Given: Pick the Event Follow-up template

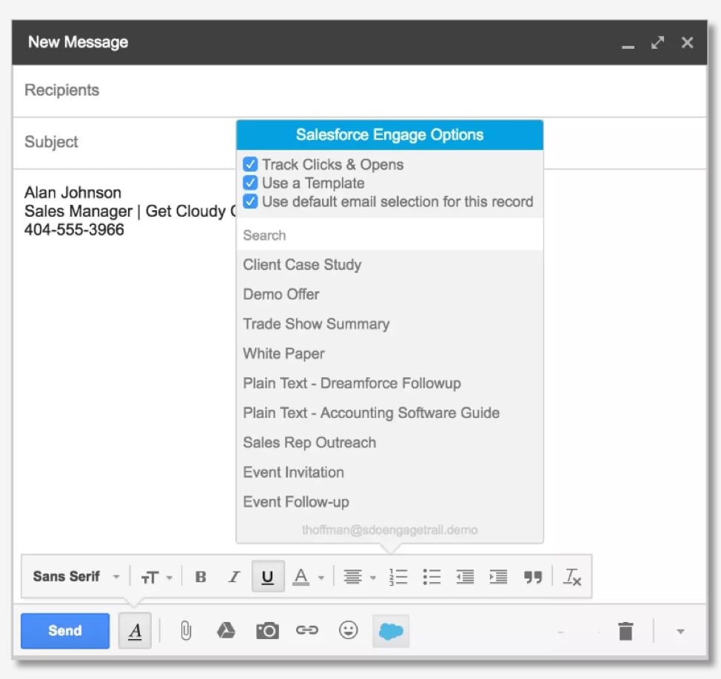Looking at the screenshot, I should [389, 501].
